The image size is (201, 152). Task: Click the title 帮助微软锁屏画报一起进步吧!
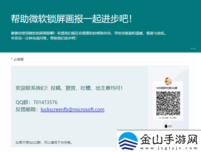[x=72, y=19]
